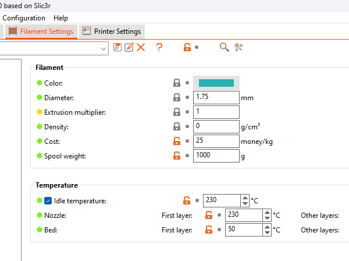Rename the preset with the edit icon
This screenshot has height=261, width=349.
pyautogui.click(x=129, y=47)
